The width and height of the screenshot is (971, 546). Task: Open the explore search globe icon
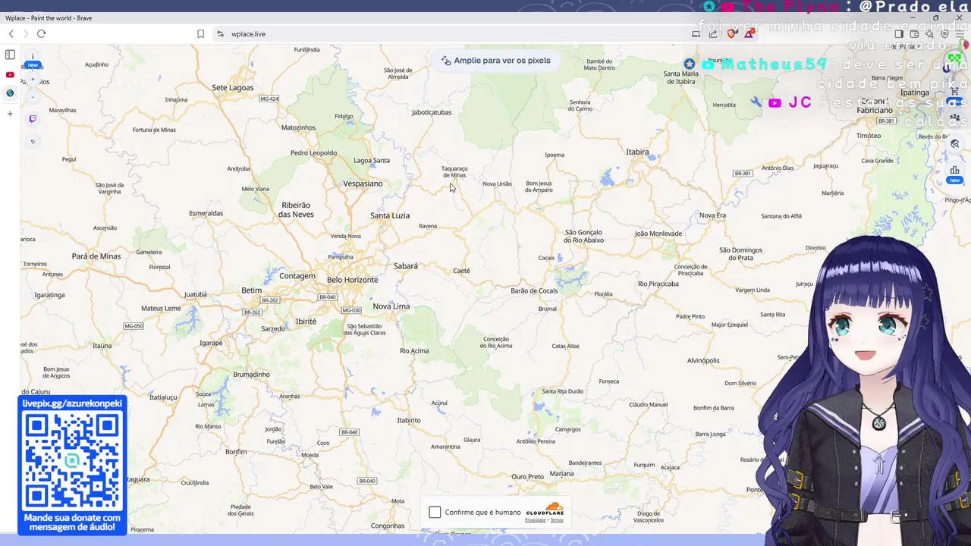954,144
